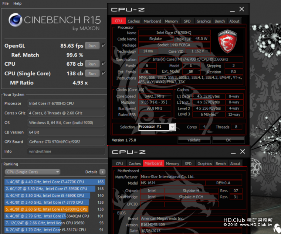Switch to SPD tab in upper CPU-Z window
The image size is (281, 234).
[187, 21]
